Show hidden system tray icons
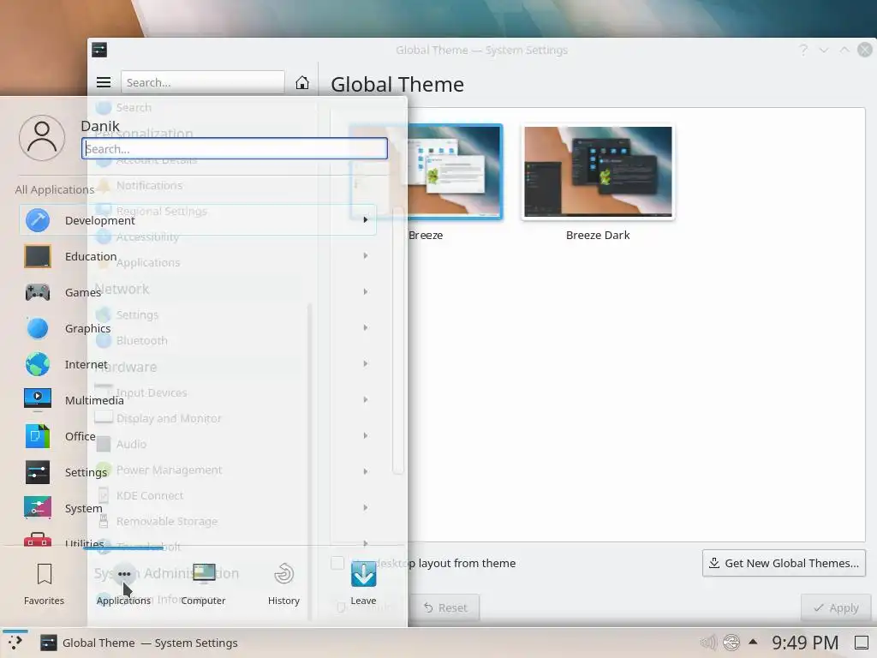This screenshot has height=658, width=877. (754, 643)
